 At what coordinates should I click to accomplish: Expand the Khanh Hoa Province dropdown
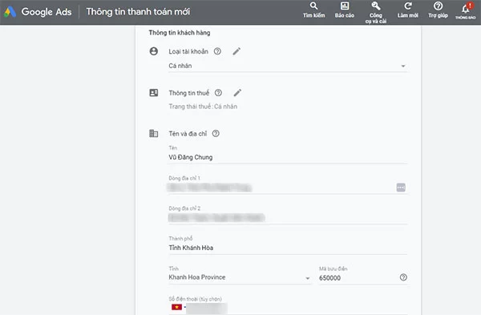[240, 277]
